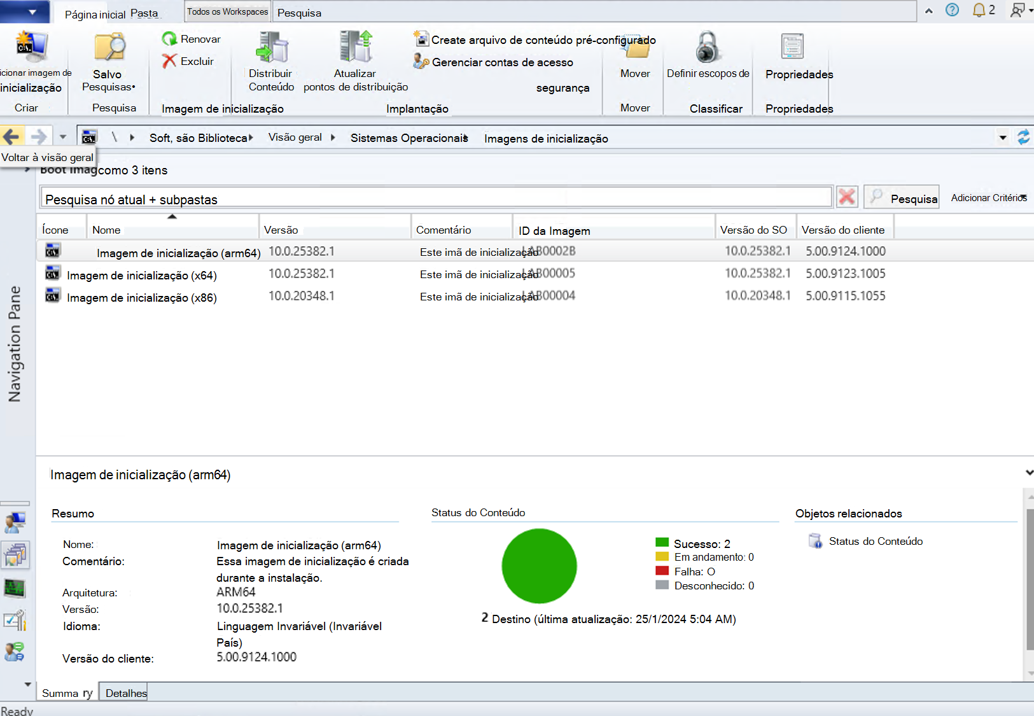Viewport: 1034px width, 716px height.
Task: Open navigation history dropdown arrow
Action: click(62, 137)
